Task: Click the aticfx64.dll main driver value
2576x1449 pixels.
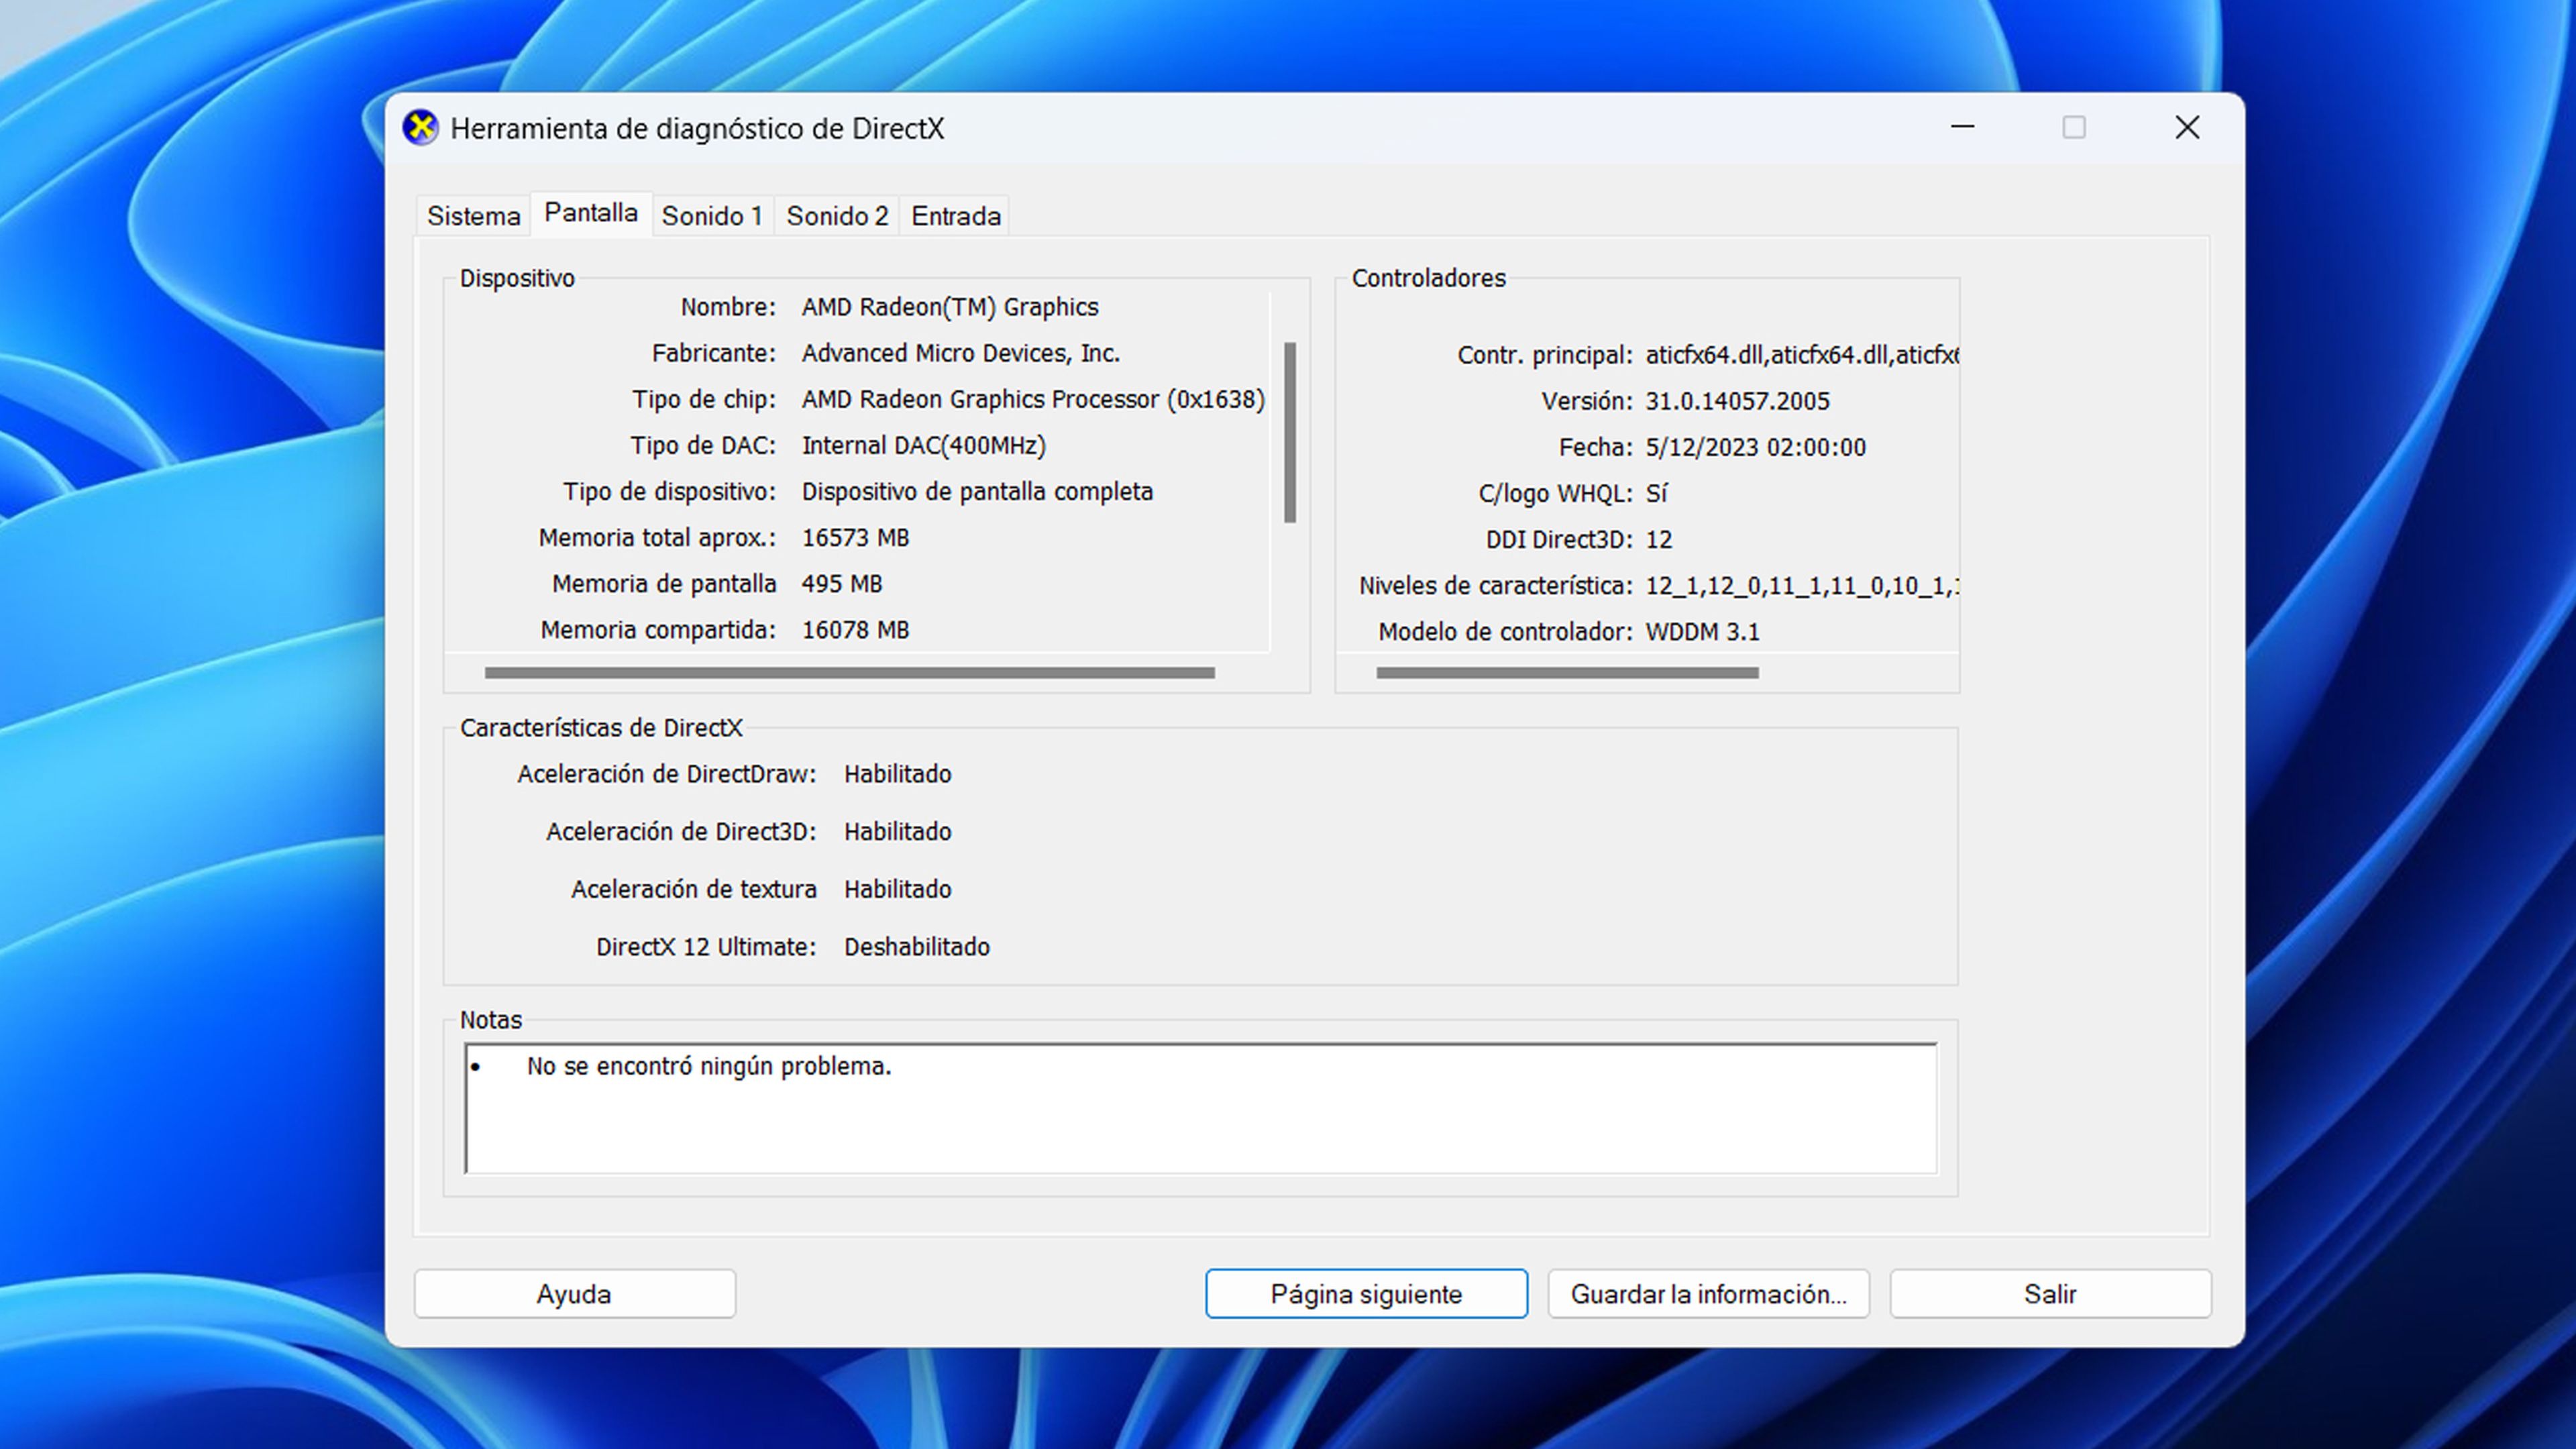Action: coord(1802,355)
